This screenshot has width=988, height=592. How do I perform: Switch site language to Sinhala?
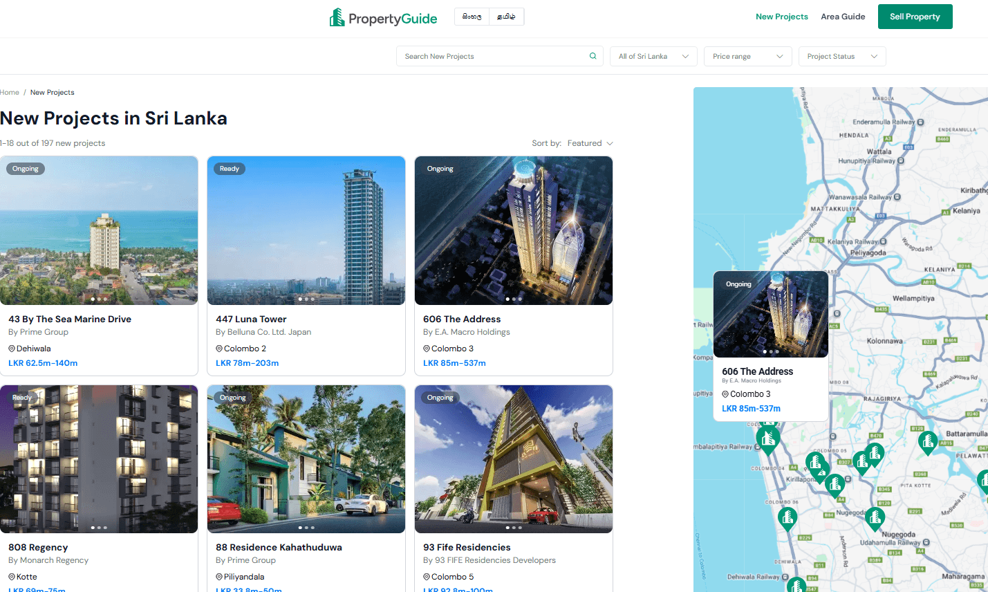tap(472, 16)
